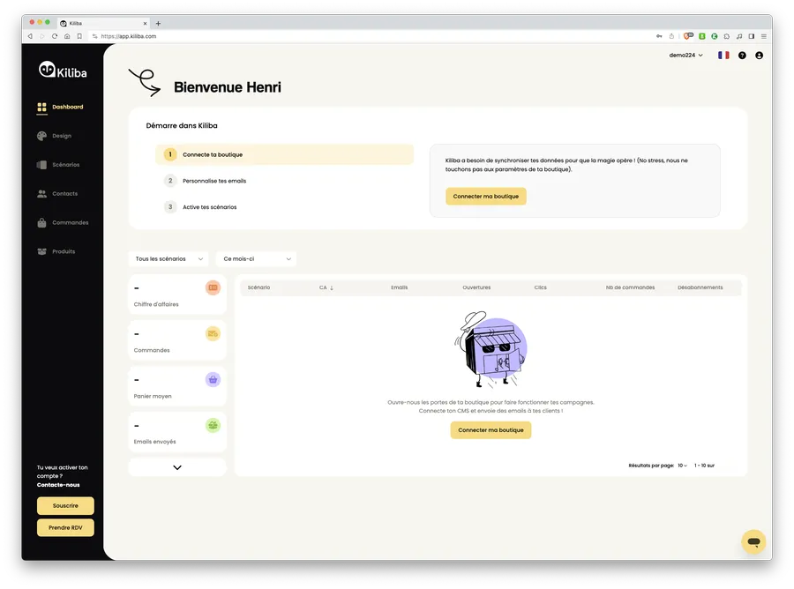Image resolution: width=794 pixels, height=589 pixels.
Task: Click the Connecter ma boutique button
Action: pos(486,197)
